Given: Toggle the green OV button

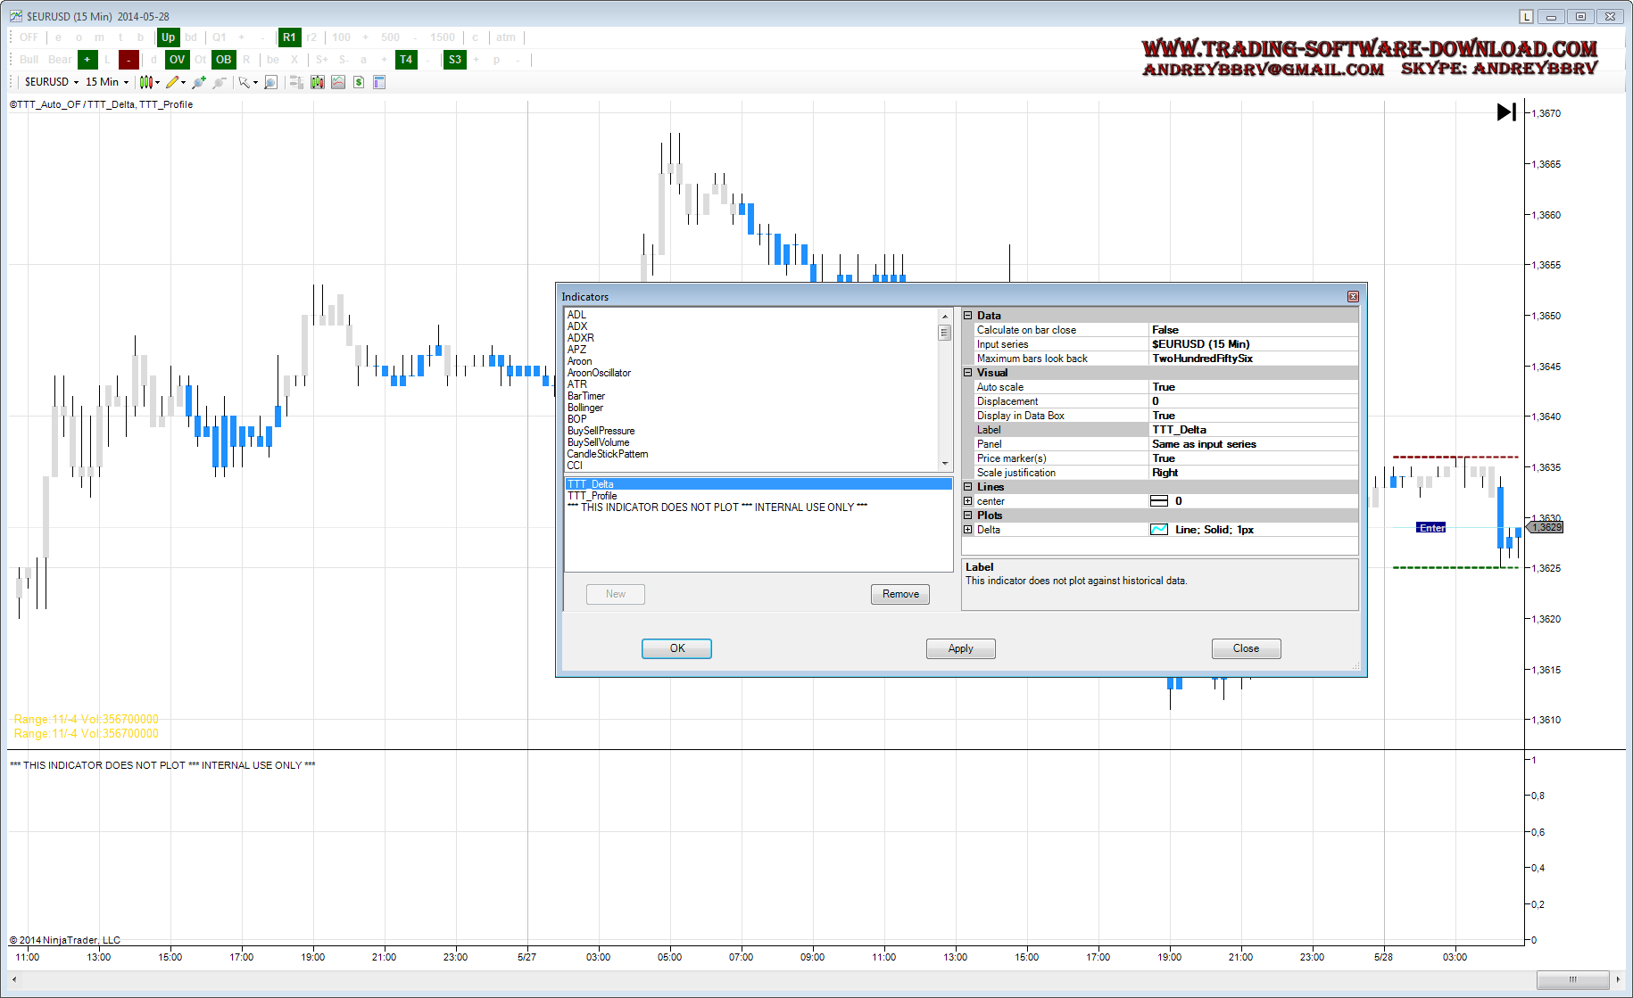Looking at the screenshot, I should pos(178,60).
